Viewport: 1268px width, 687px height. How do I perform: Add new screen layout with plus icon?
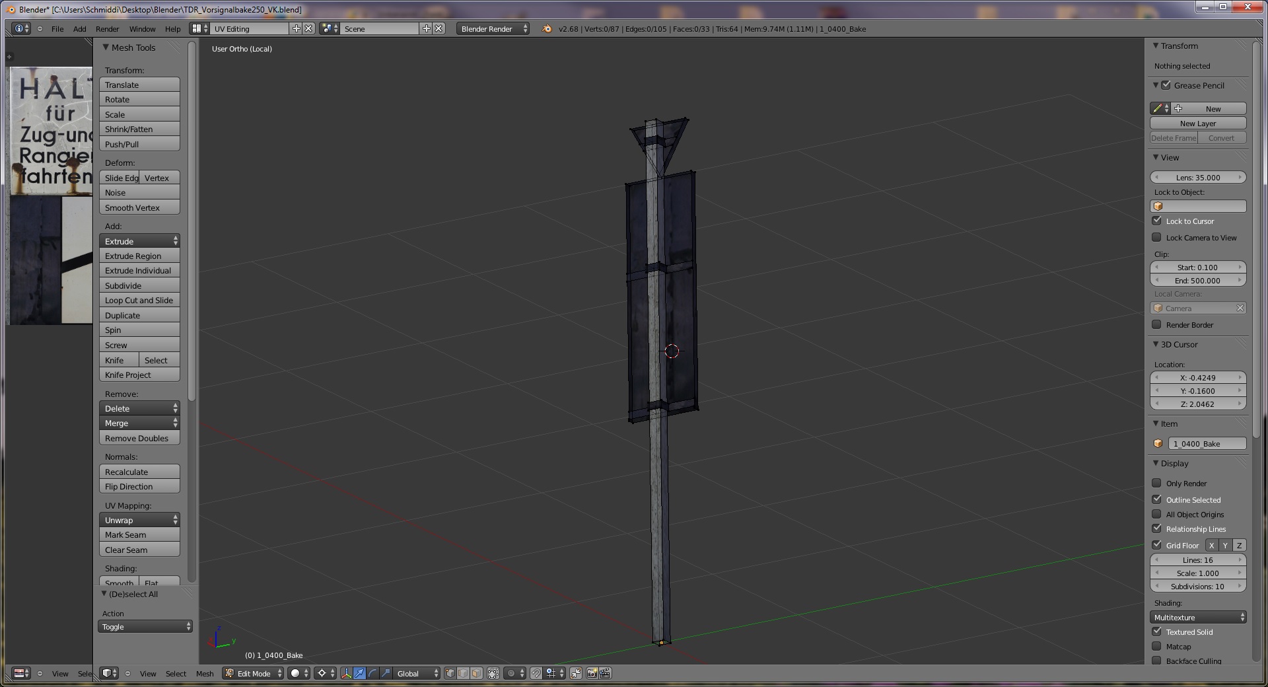296,28
